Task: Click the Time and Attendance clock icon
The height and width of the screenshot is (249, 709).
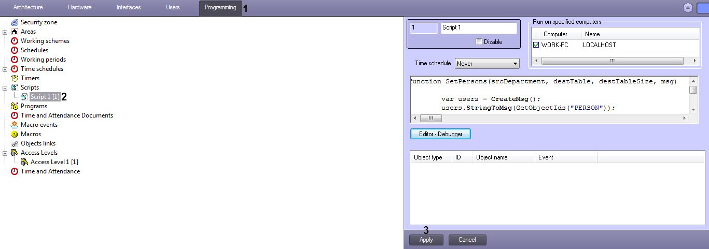Action: 15,171
